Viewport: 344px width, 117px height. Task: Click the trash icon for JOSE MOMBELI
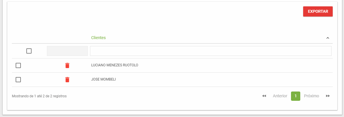67,80
